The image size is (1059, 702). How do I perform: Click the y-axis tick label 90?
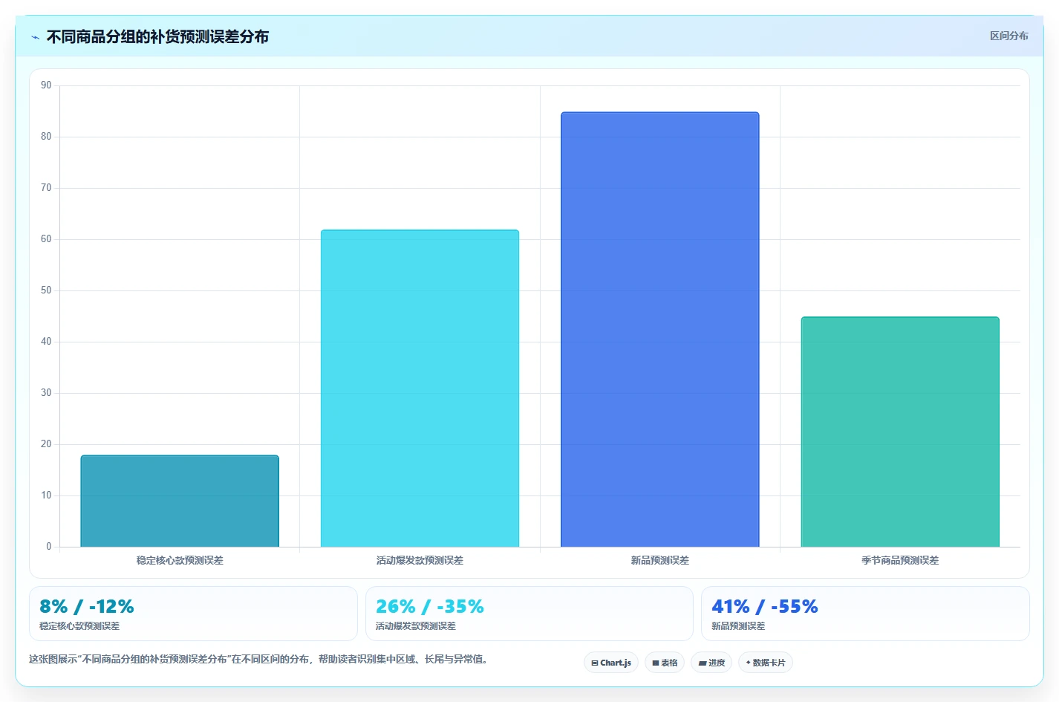click(x=46, y=85)
